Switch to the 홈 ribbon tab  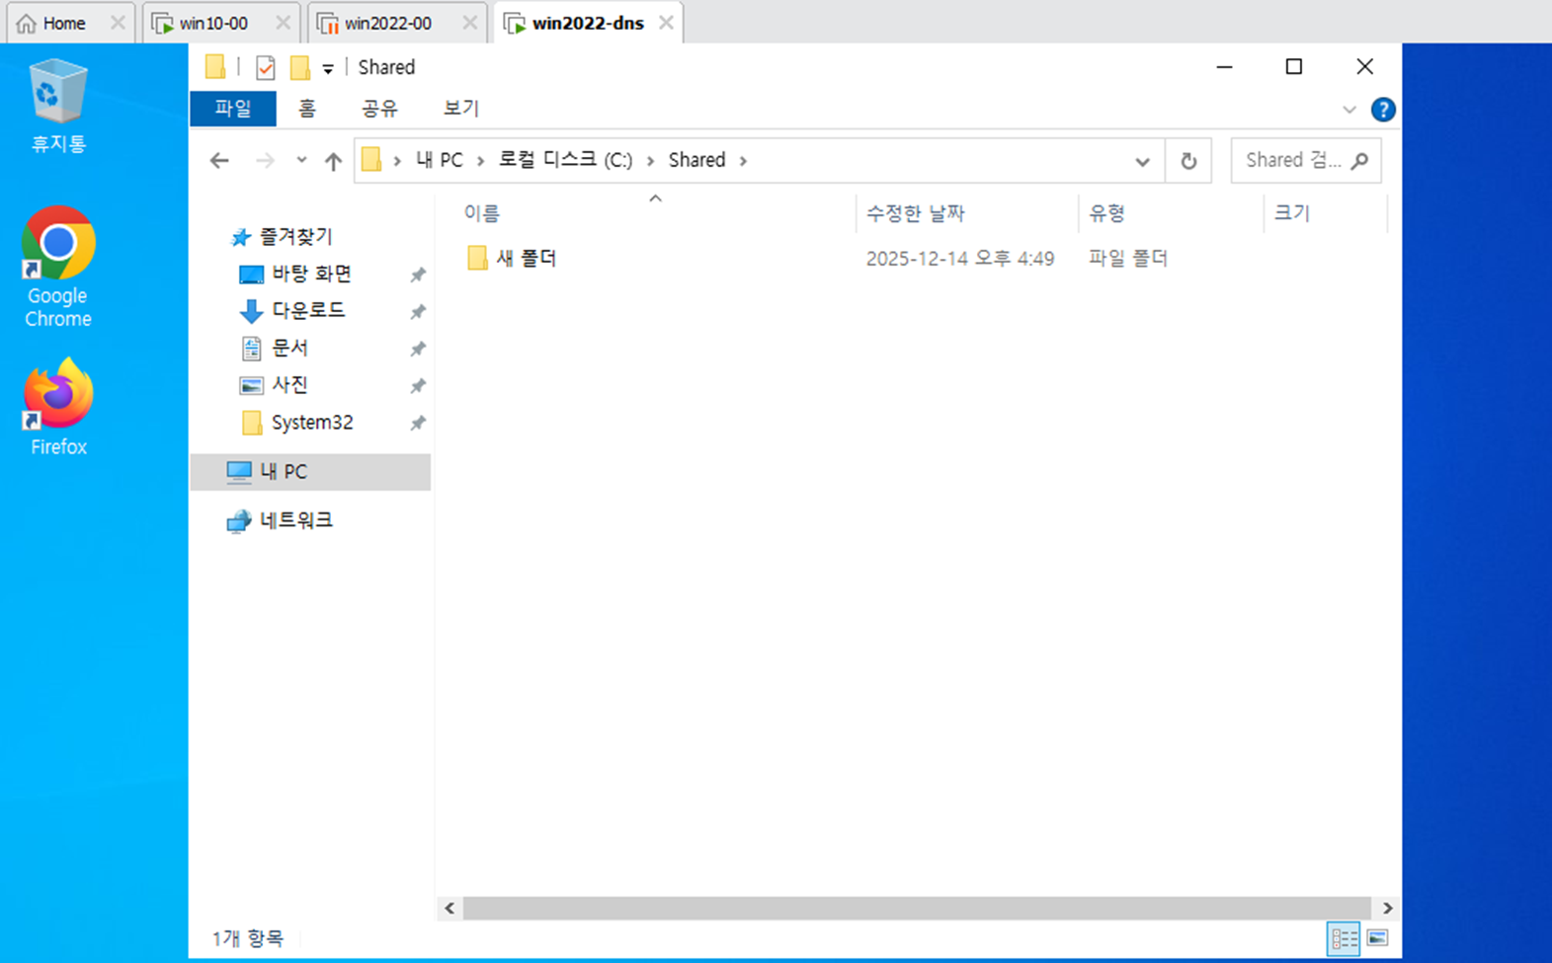coord(307,108)
